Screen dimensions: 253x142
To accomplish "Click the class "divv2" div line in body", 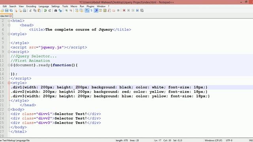I will click(x=56, y=118).
